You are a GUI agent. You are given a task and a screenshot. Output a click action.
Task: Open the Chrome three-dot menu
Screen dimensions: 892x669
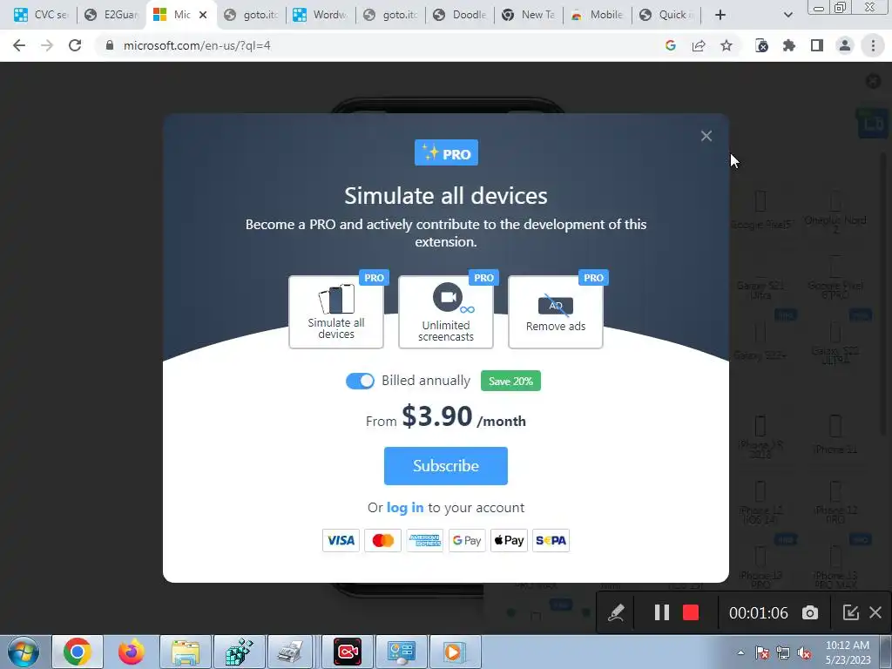click(x=873, y=45)
